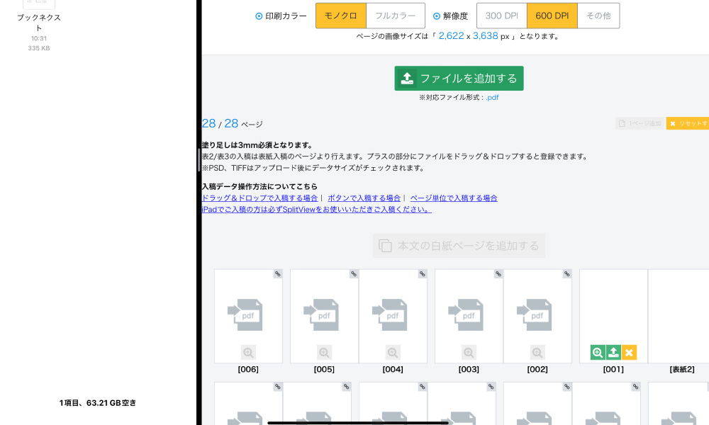Screen dimensions: 709x425
Task: Choose 600 DPI resolution
Action: (552, 16)
